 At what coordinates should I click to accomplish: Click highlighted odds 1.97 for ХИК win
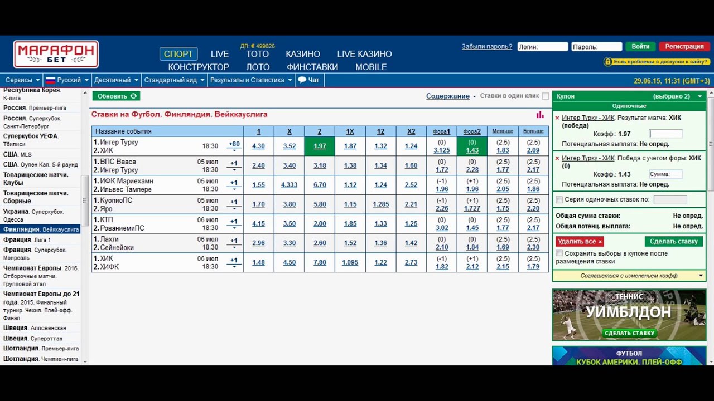320,146
